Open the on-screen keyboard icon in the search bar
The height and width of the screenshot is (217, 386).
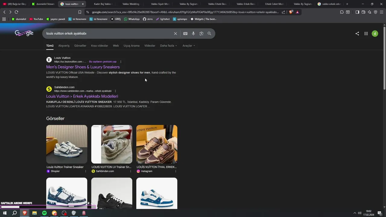(x=185, y=33)
